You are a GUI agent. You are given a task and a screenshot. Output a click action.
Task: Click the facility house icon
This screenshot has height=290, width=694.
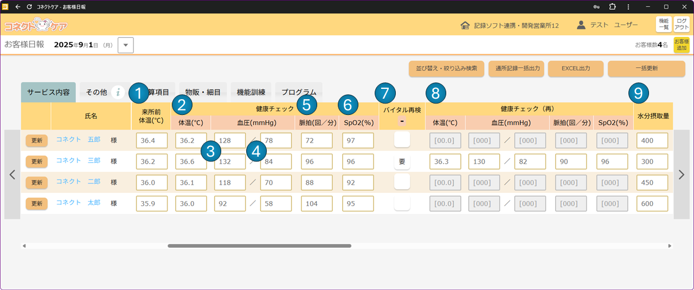click(x=465, y=25)
